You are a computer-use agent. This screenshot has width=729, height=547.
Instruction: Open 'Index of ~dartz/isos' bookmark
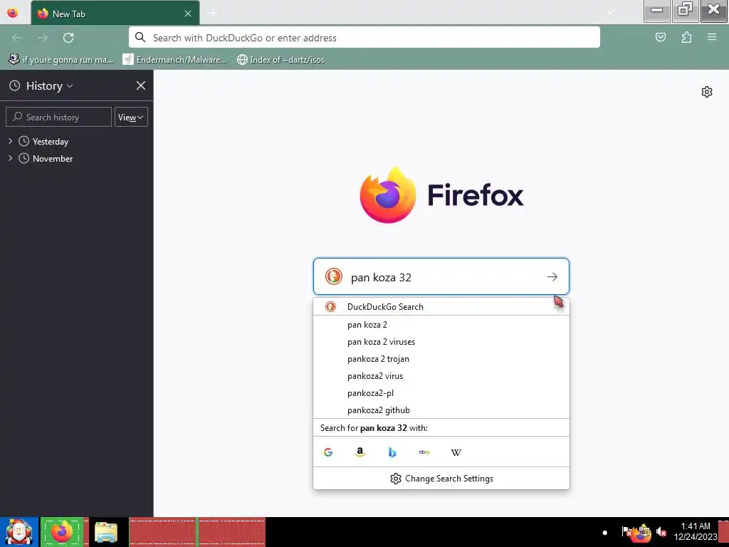coord(280,60)
